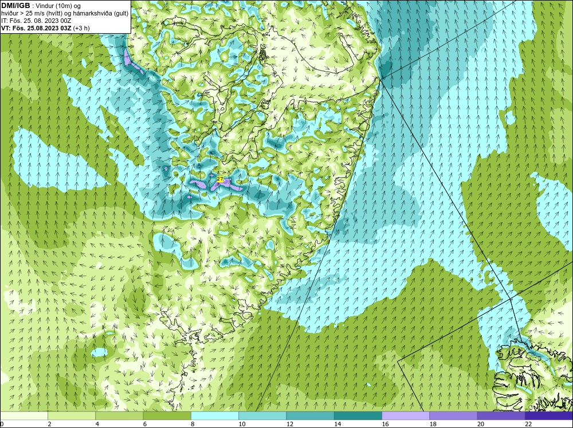Click the legend scale value '10'
The height and width of the screenshot is (428, 573).
pyautogui.click(x=242, y=424)
